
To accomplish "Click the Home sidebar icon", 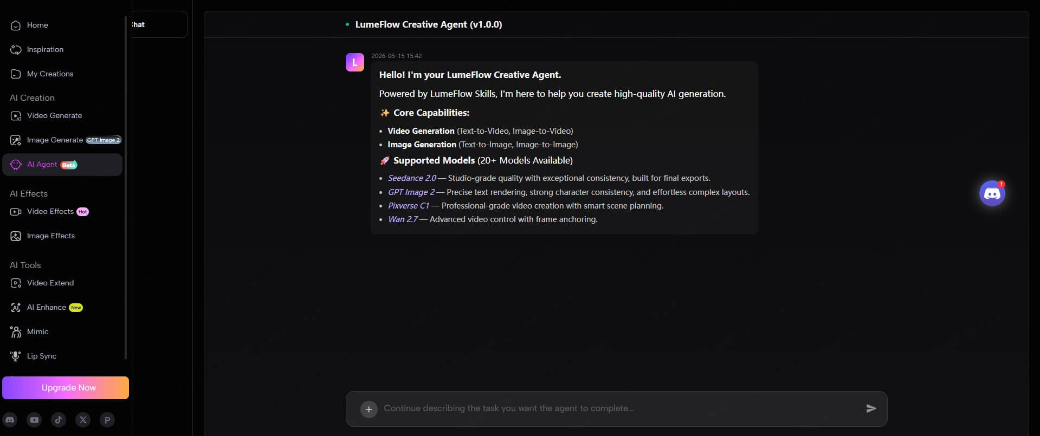I will pos(16,25).
